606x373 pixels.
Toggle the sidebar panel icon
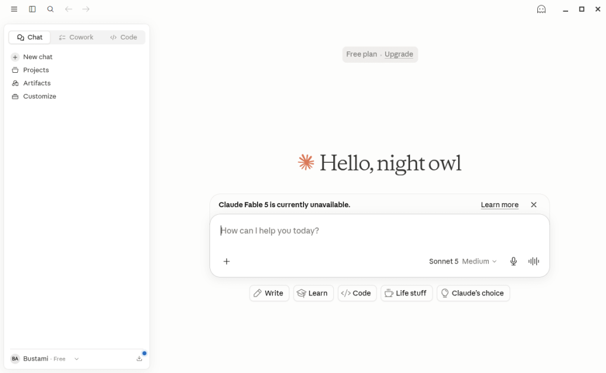pyautogui.click(x=33, y=9)
